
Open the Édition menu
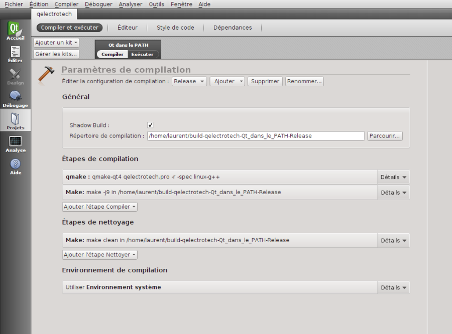39,5
